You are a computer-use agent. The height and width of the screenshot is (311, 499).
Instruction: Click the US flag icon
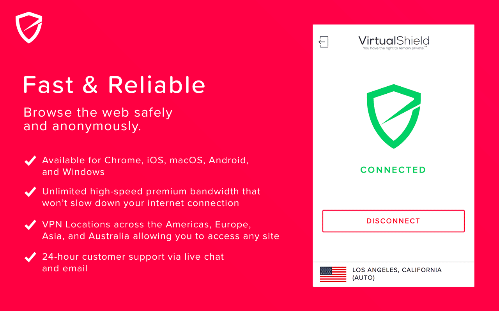point(333,274)
